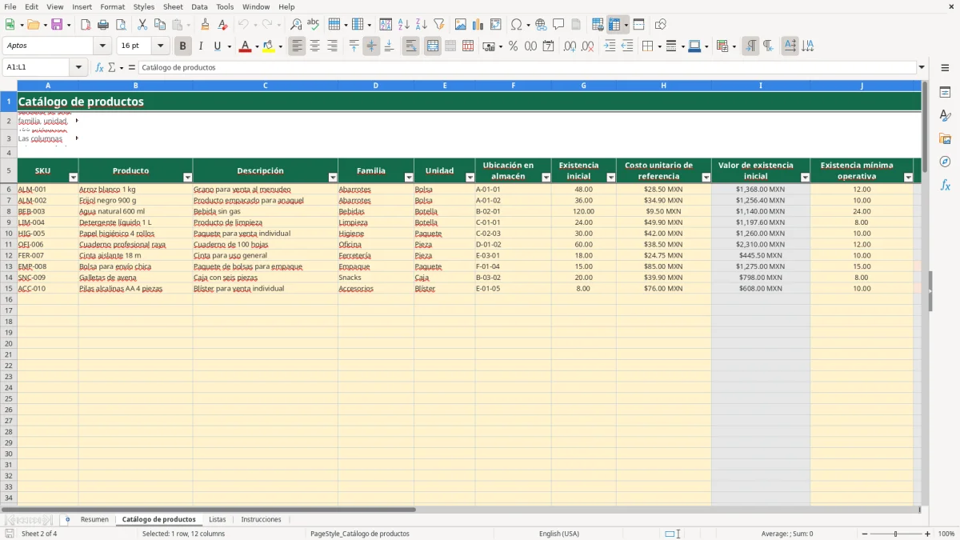
Task: Open the Sidebar Gallery icon
Action: click(x=945, y=138)
